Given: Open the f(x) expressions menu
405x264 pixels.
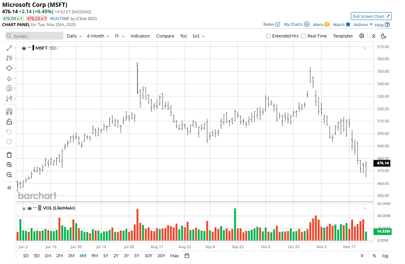Looking at the screenshot, I should (x=184, y=36).
